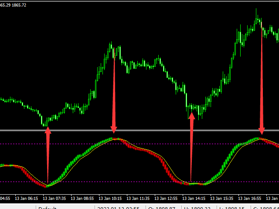
Task: Click the 13 Jan 11:35 time label
Action: click(138, 199)
